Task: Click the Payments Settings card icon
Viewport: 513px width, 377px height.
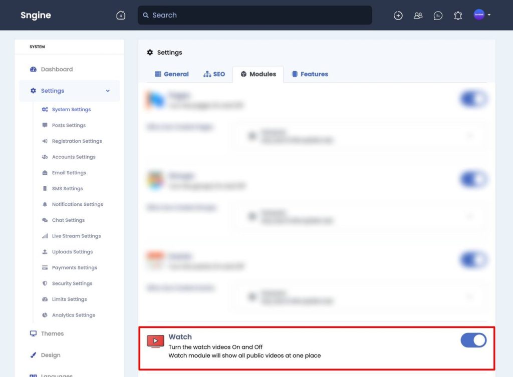Action: 45,267
